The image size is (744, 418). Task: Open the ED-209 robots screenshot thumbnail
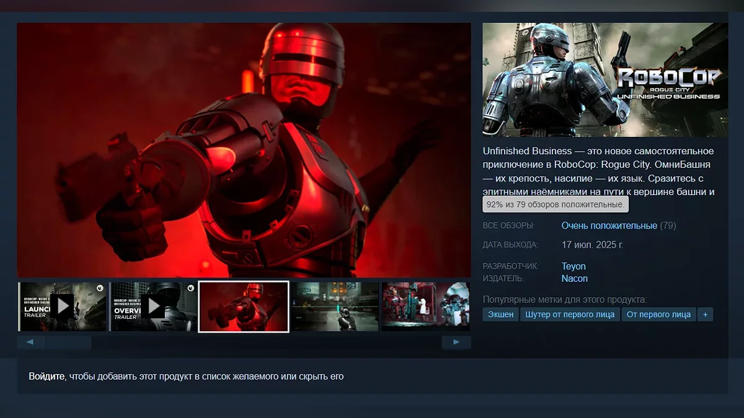point(425,307)
